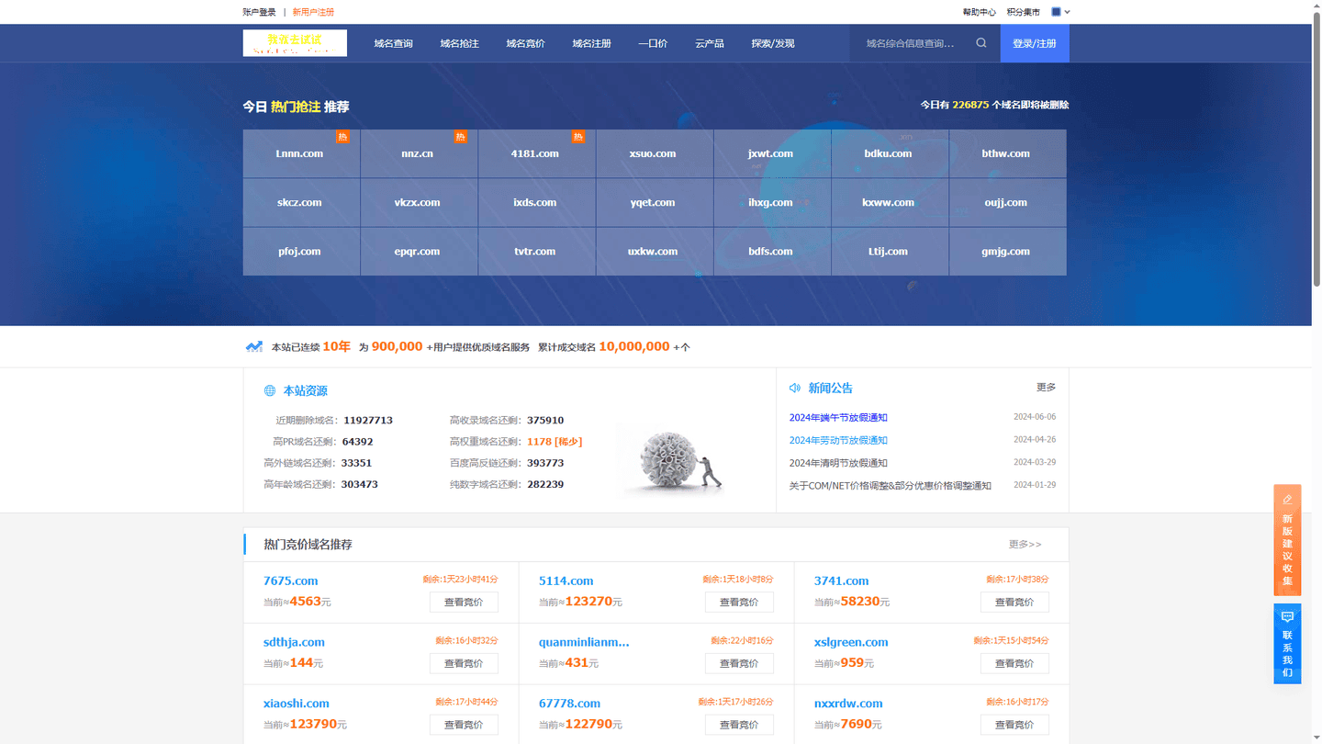Open 2024年清明节放假通知 news item

(x=838, y=463)
